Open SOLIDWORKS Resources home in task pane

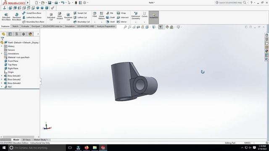click(266, 35)
